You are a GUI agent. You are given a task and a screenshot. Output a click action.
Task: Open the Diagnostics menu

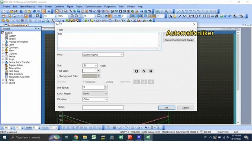point(110,7)
